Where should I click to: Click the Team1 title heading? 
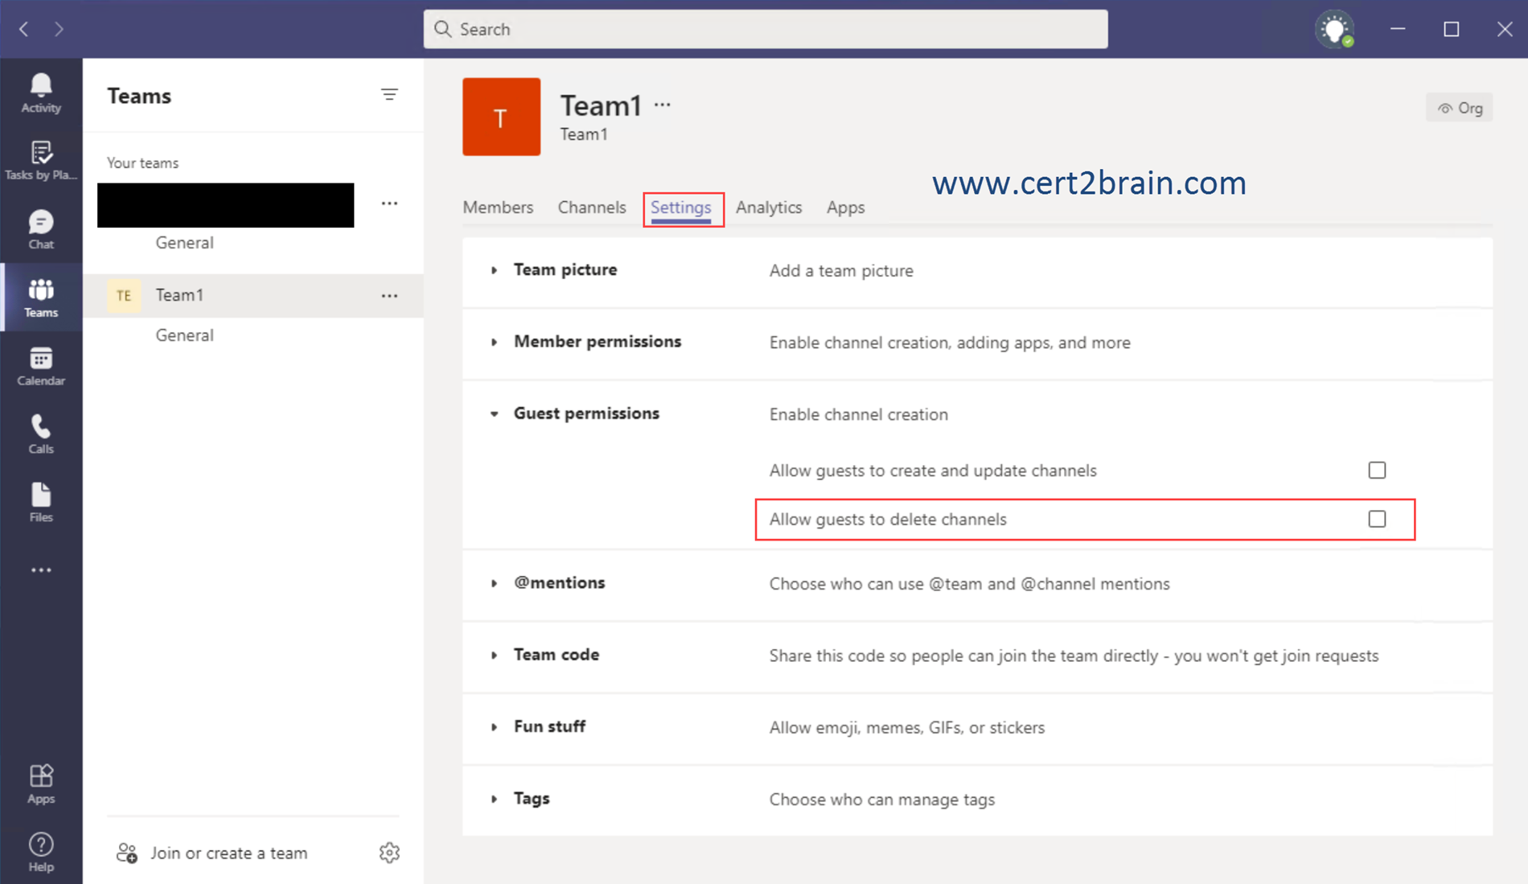pyautogui.click(x=601, y=105)
